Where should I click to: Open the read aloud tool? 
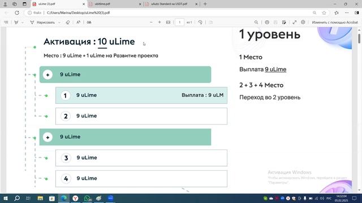click(79, 23)
